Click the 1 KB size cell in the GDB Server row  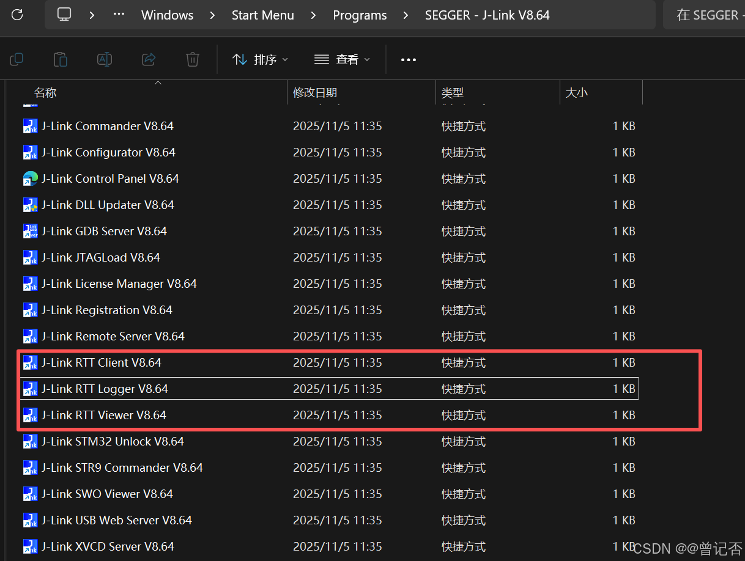(x=624, y=232)
